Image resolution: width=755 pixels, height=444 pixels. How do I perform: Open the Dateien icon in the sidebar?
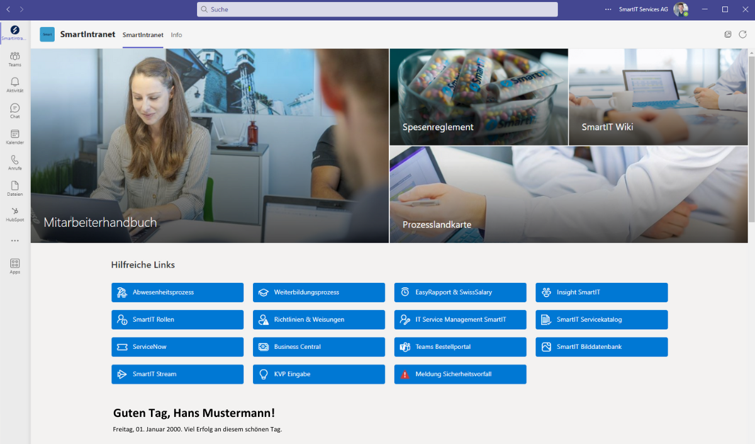pyautogui.click(x=14, y=188)
